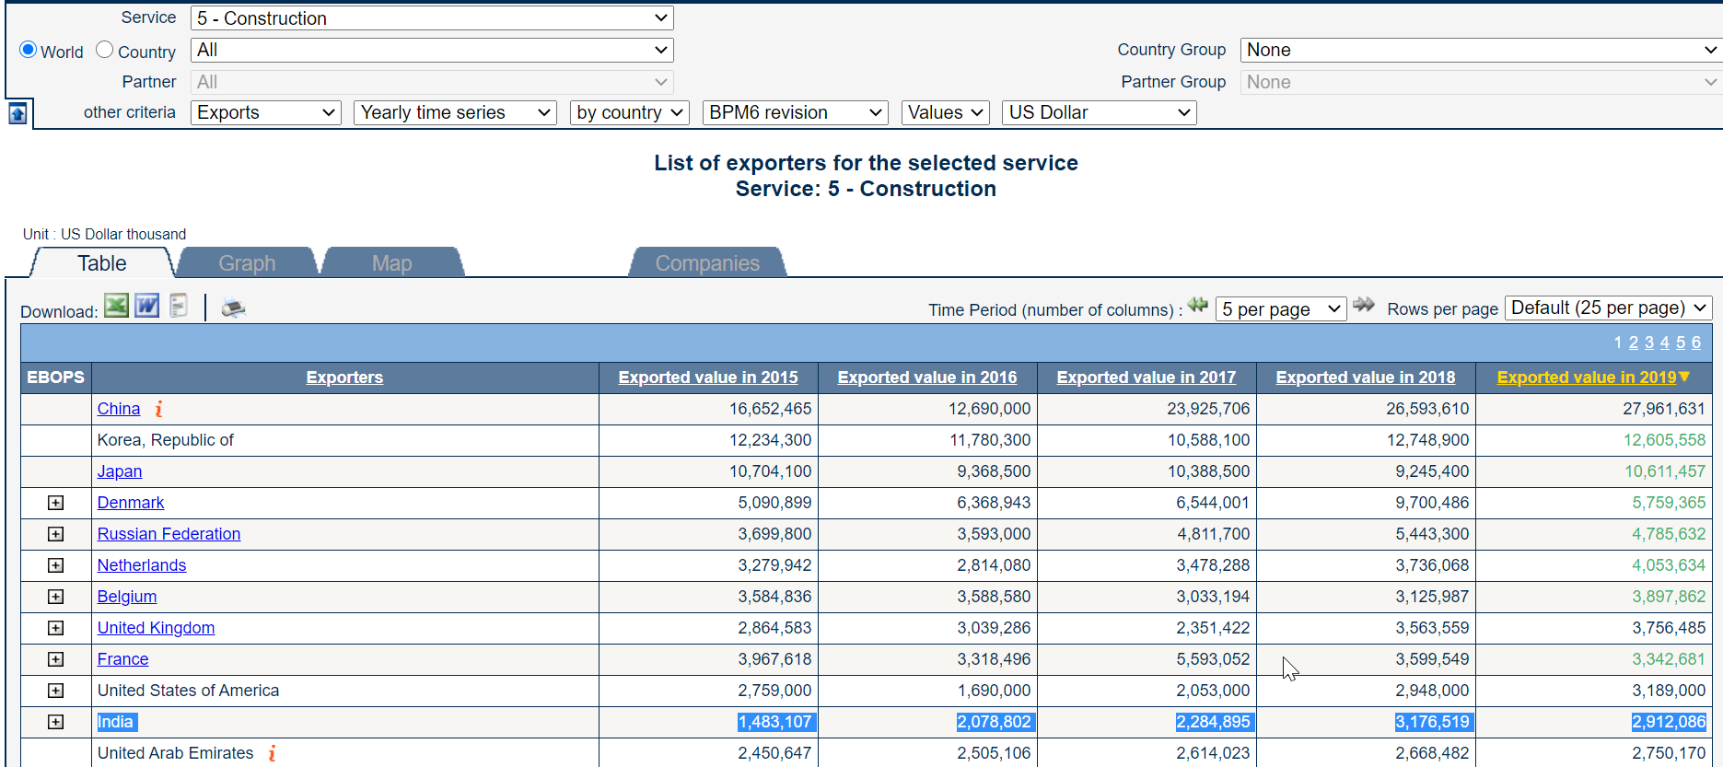Image resolution: width=1723 pixels, height=767 pixels.
Task: Open the China exporter link
Action: (x=119, y=409)
